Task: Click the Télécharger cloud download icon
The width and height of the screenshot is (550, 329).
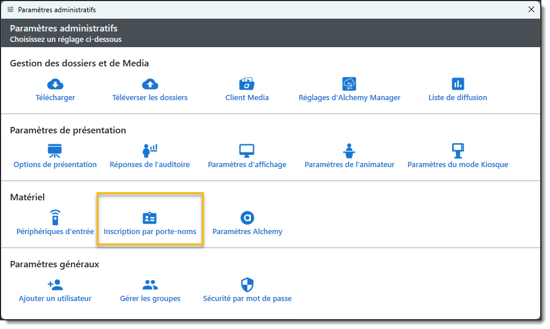Action: tap(55, 84)
